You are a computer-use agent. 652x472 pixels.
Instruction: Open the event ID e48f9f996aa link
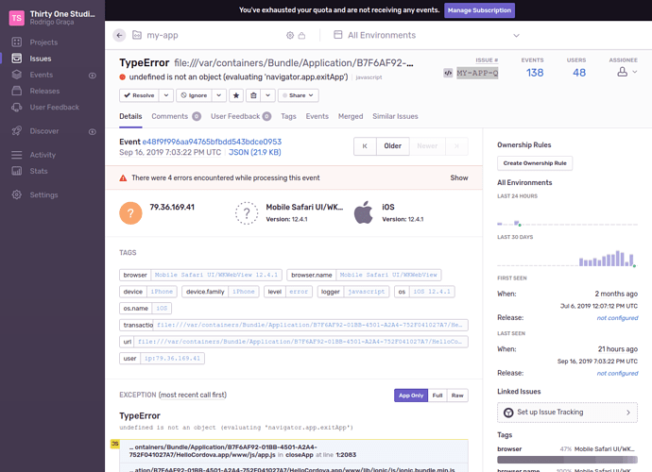pos(212,142)
